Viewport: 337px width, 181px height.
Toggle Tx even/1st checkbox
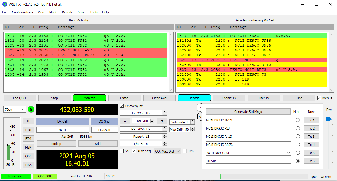pos(122,106)
